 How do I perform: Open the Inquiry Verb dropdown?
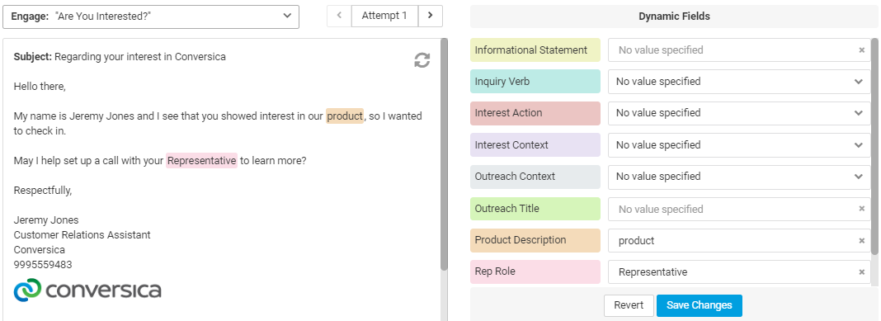(x=739, y=82)
